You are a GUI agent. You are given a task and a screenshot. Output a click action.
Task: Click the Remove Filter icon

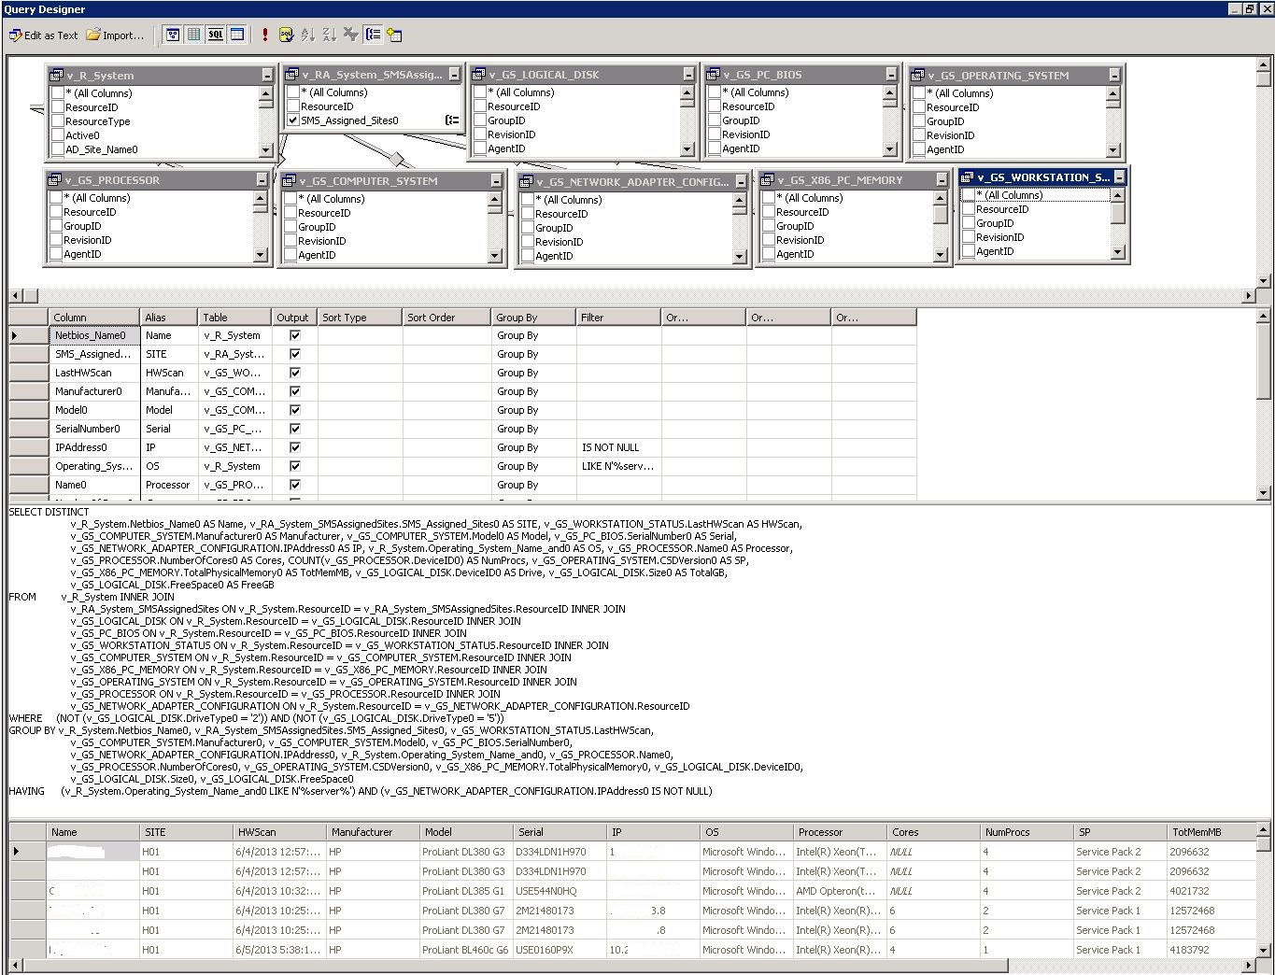click(x=350, y=35)
